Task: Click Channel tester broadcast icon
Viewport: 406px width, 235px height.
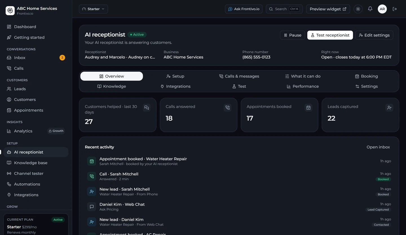Action: point(9,173)
